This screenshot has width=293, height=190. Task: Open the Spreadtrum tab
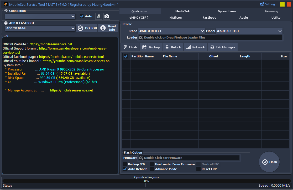click(x=227, y=11)
